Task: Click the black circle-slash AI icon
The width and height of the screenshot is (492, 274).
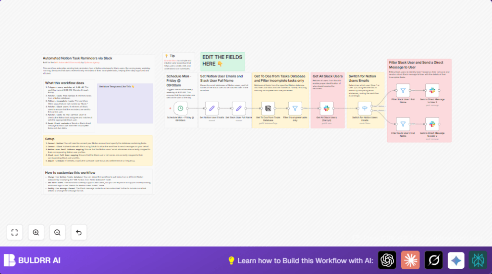Action: [434, 260]
